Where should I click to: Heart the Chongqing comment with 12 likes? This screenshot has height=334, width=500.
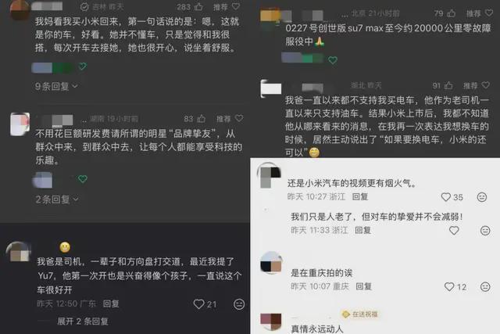449,287
